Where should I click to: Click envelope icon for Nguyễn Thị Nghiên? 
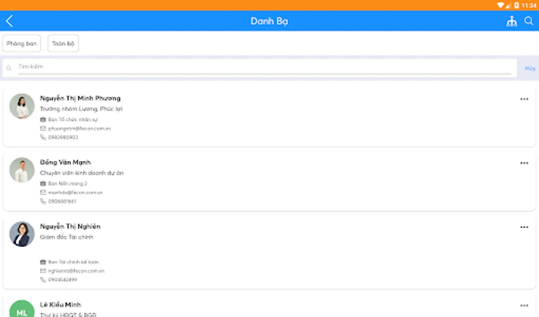coord(43,271)
